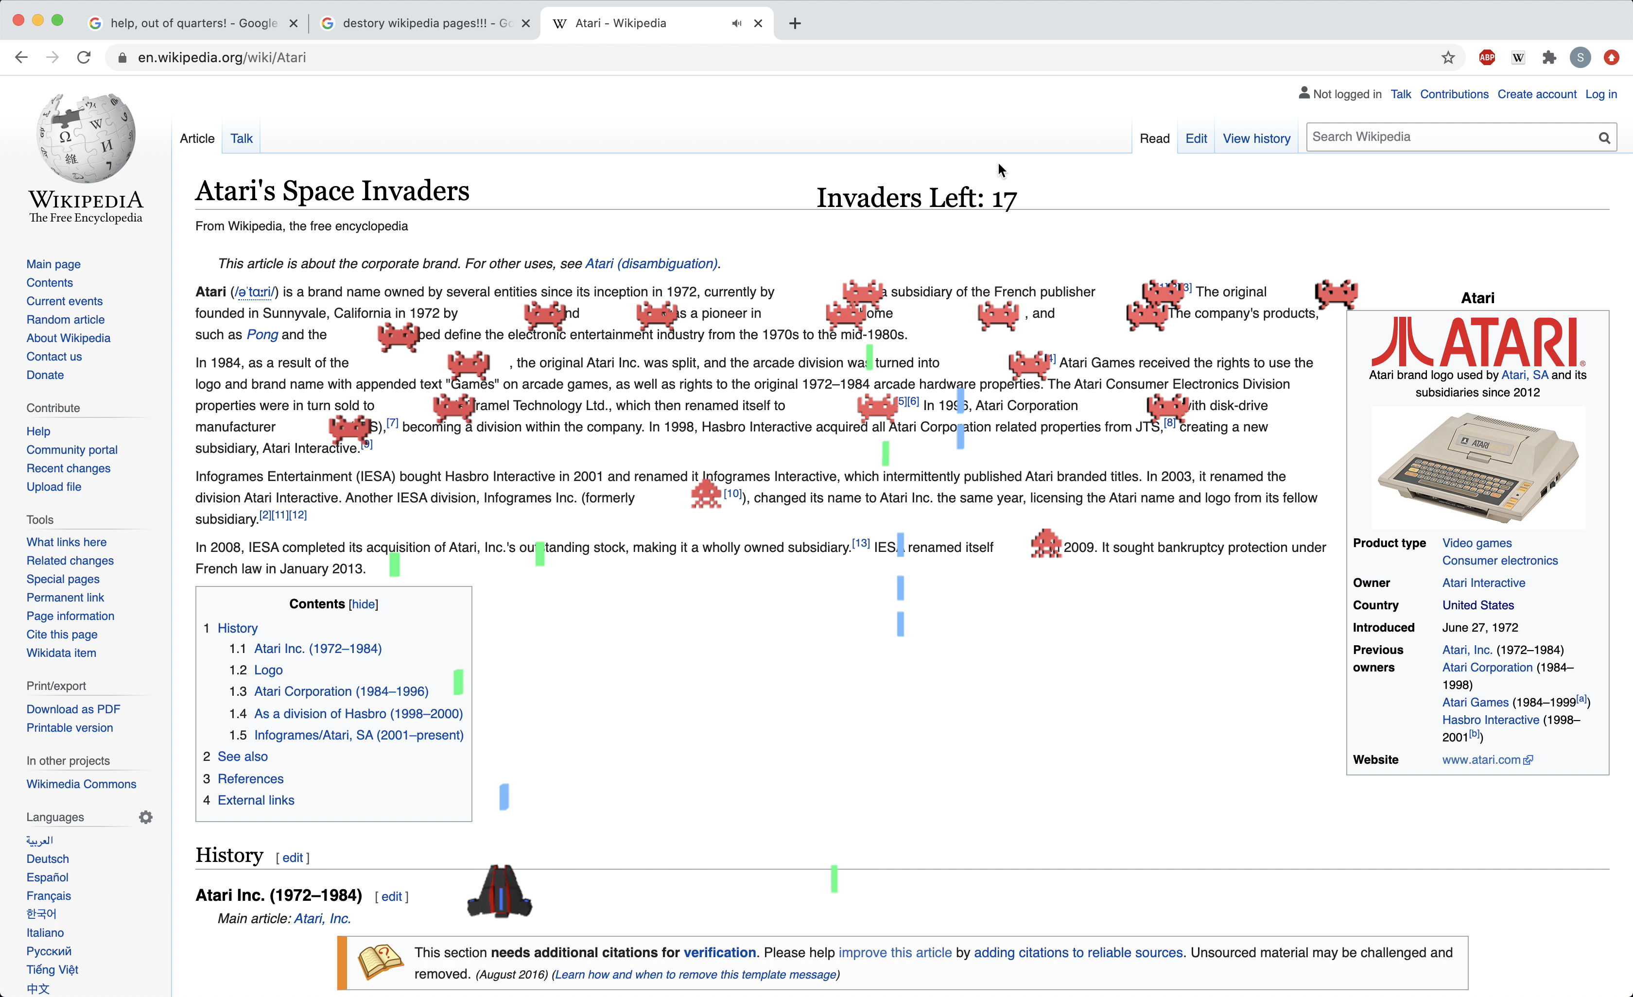
Task: Click the Chrome update menu icon
Action: click(1611, 58)
